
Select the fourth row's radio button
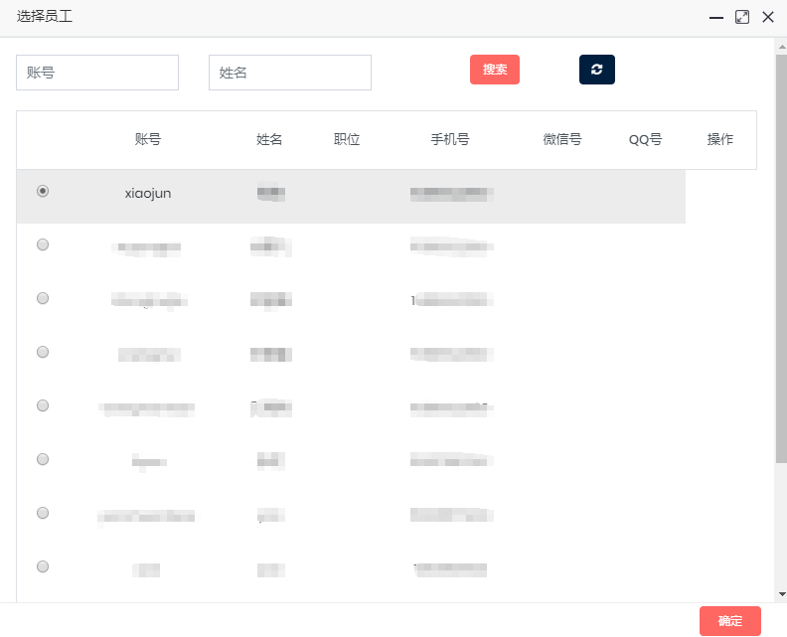pyautogui.click(x=43, y=352)
